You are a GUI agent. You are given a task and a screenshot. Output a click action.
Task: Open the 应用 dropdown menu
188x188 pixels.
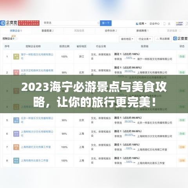(141, 23)
